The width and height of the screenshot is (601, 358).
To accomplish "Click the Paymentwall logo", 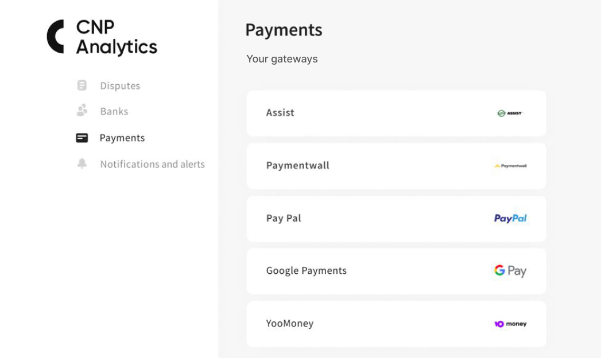I will click(x=510, y=166).
